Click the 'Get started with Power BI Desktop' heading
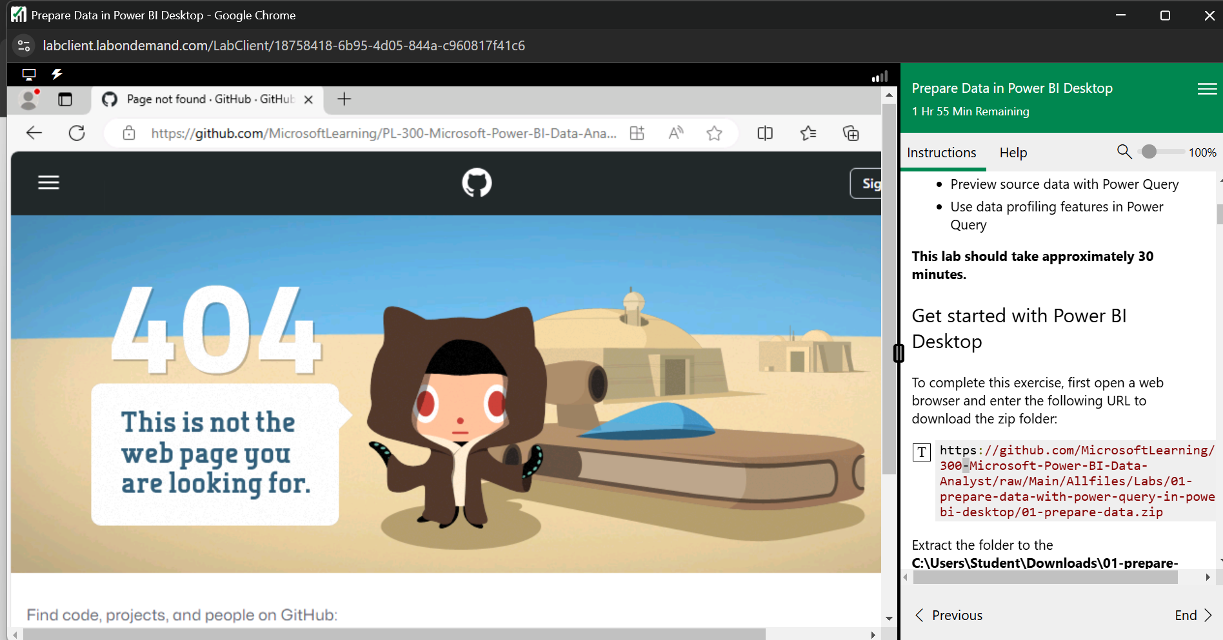This screenshot has width=1223, height=640. click(x=1019, y=329)
